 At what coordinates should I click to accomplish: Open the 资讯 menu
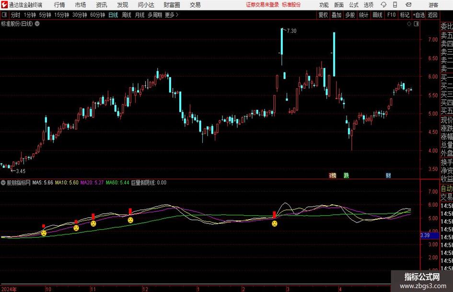[x=102, y=5]
